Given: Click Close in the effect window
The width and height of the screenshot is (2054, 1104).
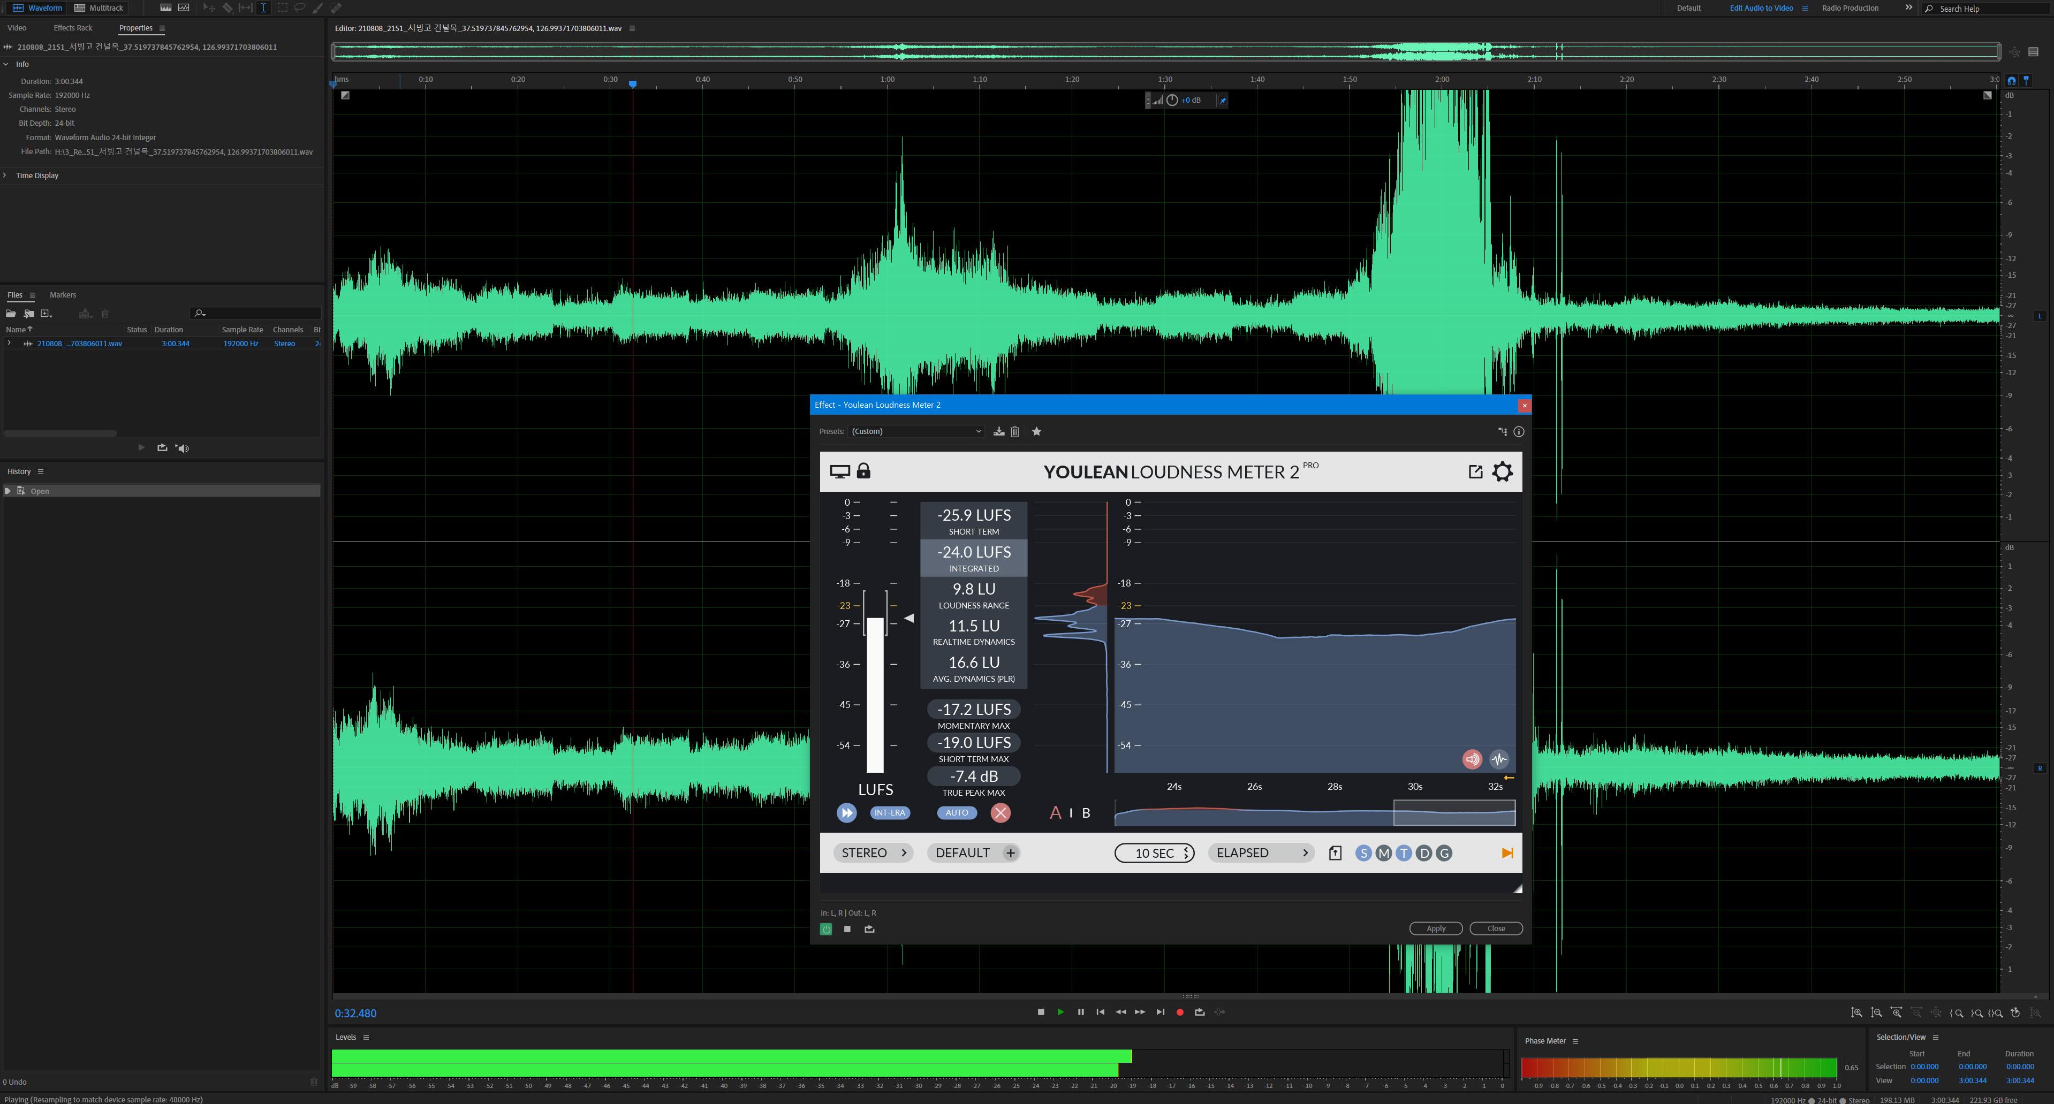Looking at the screenshot, I should pos(1496,928).
